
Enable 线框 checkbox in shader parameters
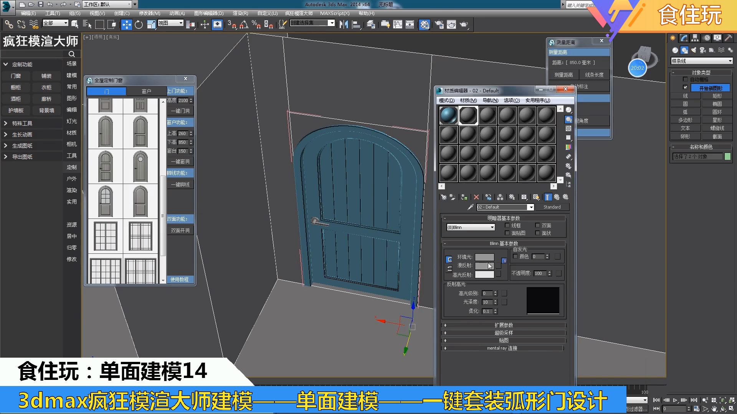[x=506, y=225]
